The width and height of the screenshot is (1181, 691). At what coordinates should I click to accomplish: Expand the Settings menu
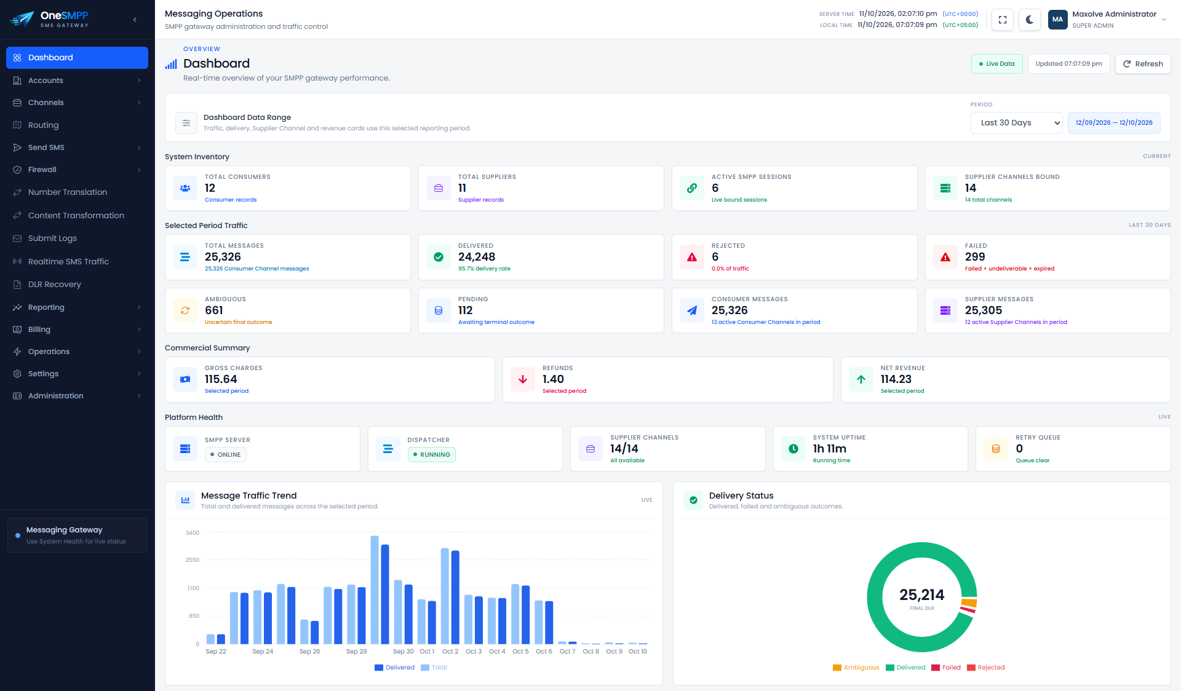(77, 374)
